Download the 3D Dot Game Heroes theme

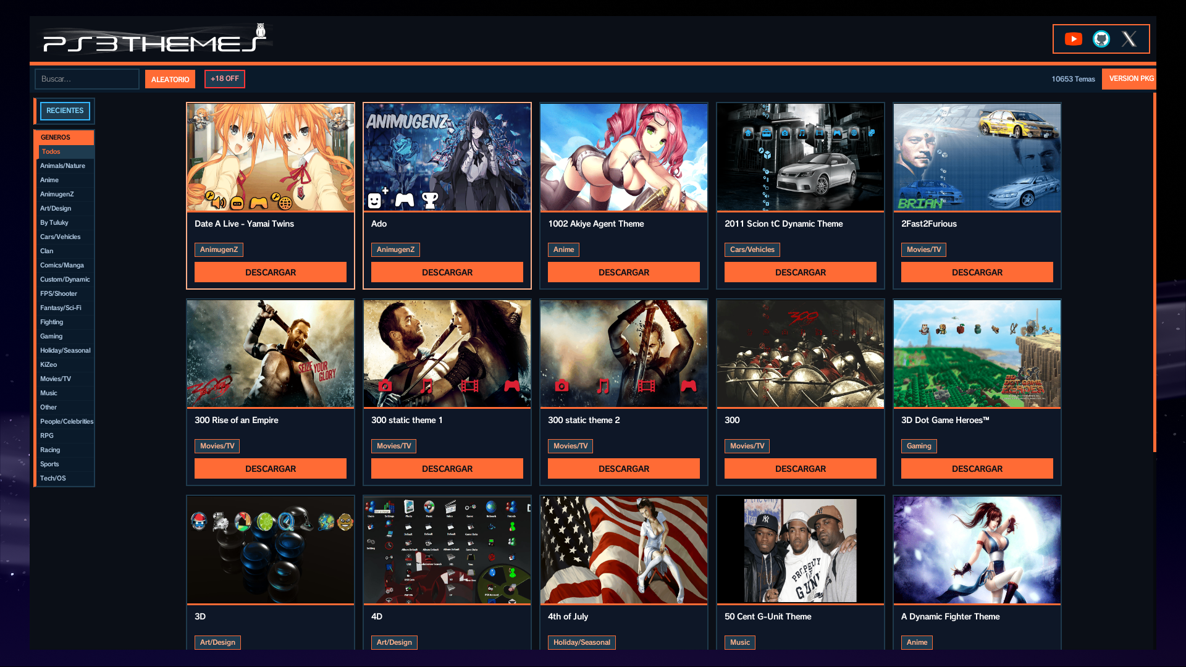pyautogui.click(x=977, y=469)
